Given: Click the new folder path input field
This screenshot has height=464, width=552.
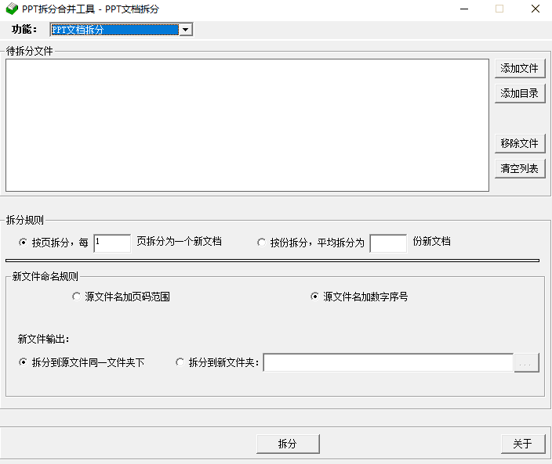Looking at the screenshot, I should click(388, 362).
